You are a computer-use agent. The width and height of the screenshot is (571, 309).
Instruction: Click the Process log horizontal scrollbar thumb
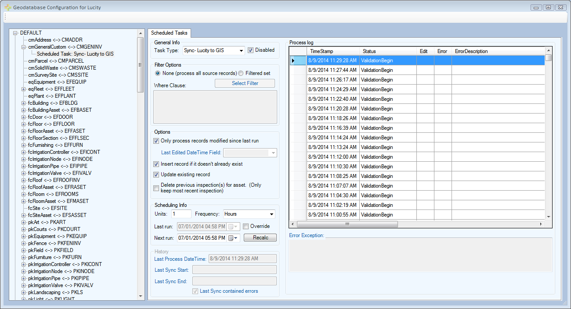click(347, 224)
